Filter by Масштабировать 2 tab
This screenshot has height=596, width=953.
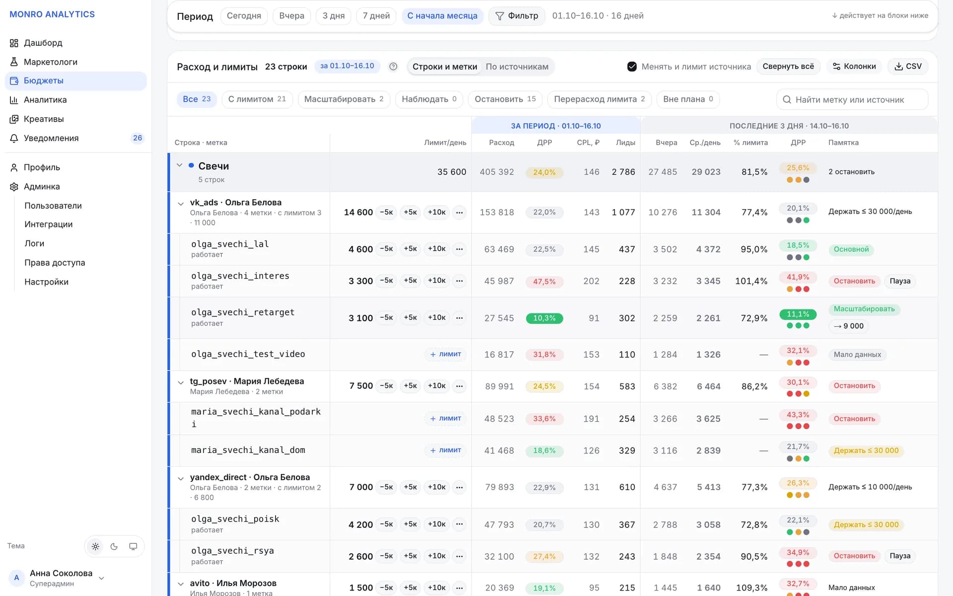(344, 99)
